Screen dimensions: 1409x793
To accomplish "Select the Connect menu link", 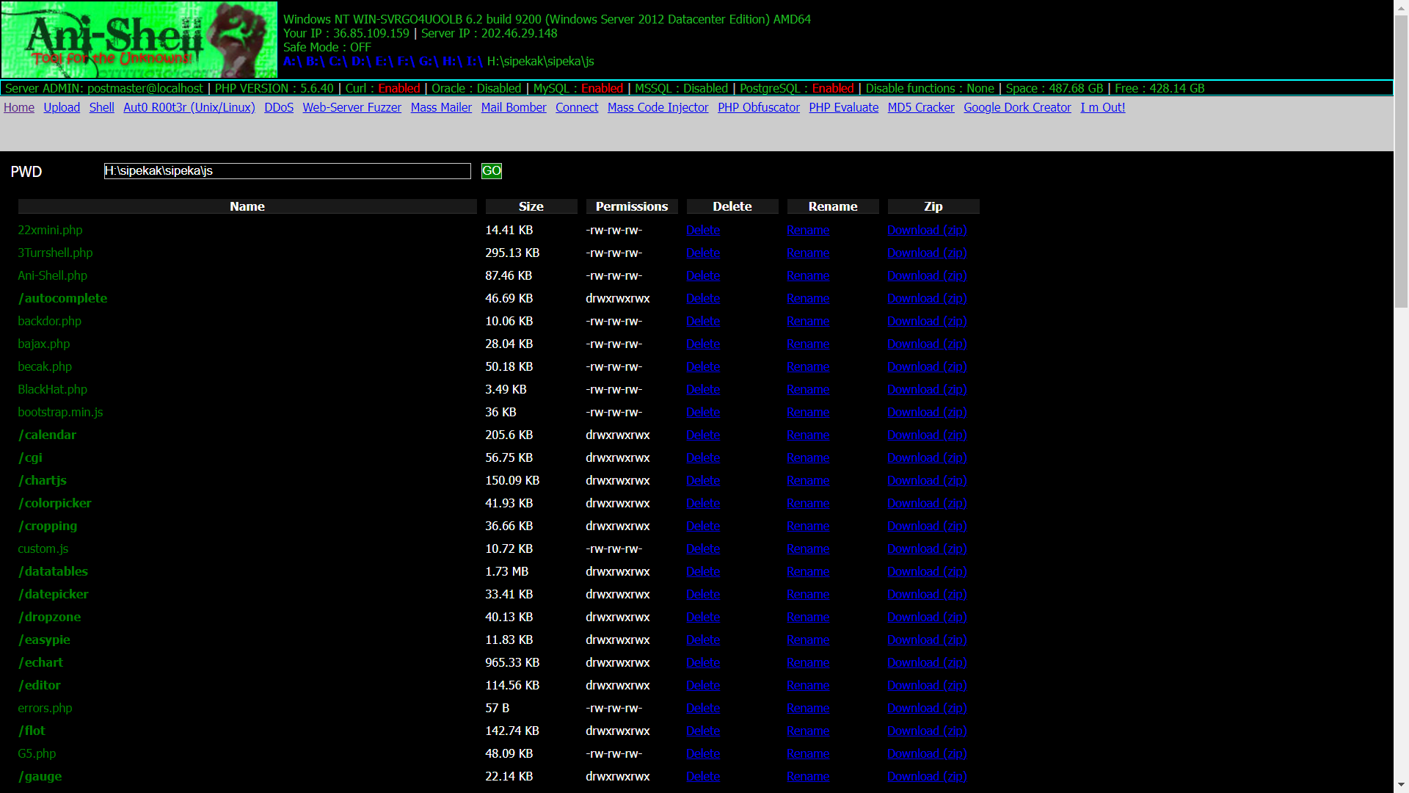I will coord(577,107).
